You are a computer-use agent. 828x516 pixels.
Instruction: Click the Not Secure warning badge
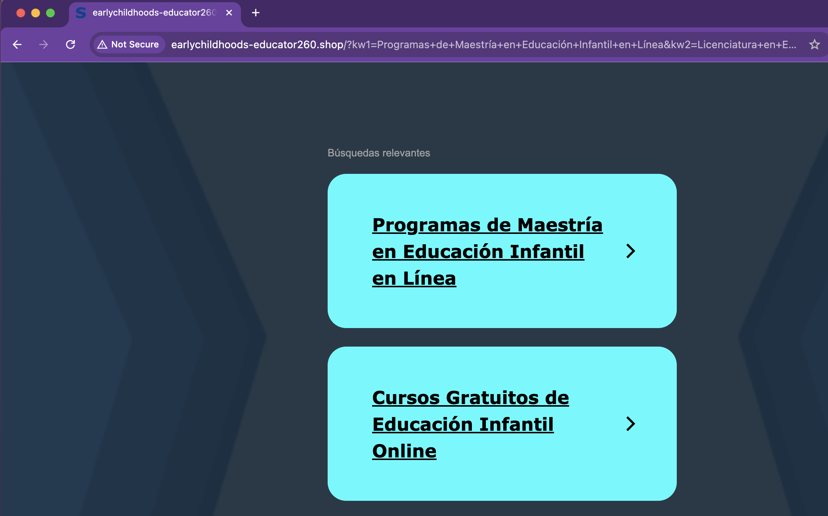(x=128, y=44)
